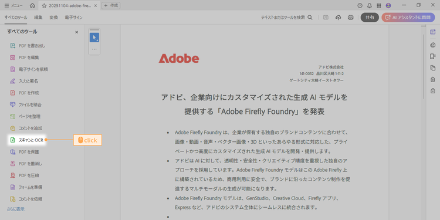
Task: Click the cloud upload icon
Action: click(339, 18)
